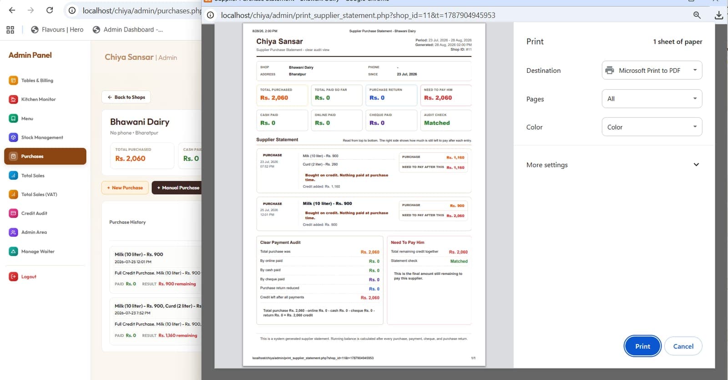Click the Rs. 1,160 remaining result text
Screen dimensions: 728x380
(x=178, y=335)
